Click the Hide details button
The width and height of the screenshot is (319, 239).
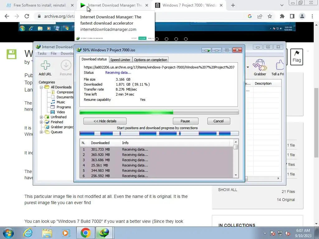pyautogui.click(x=105, y=121)
